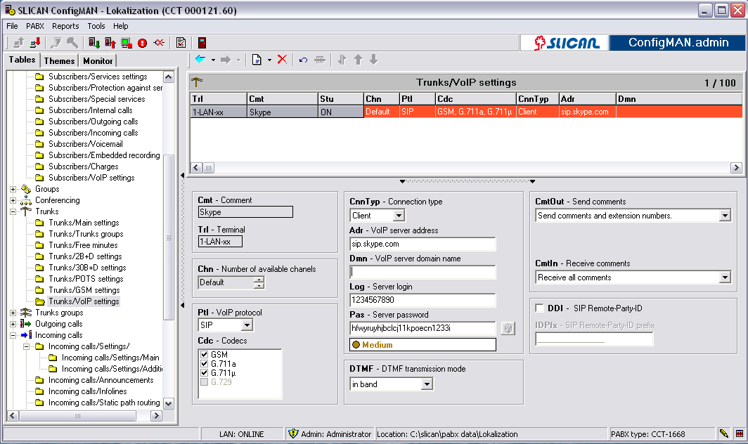Open the DTMF transmission mode dropdown
Image resolution: width=748 pixels, height=444 pixels.
[x=427, y=384]
